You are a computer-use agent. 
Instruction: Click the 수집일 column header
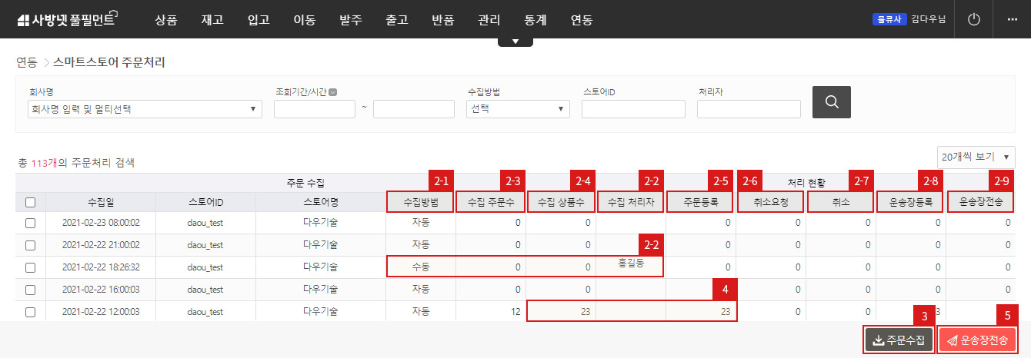point(101,203)
